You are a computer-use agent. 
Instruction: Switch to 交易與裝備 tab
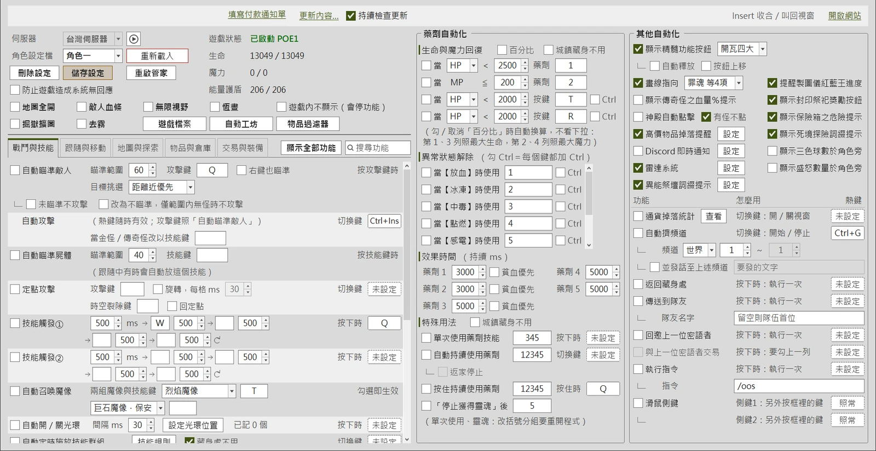[243, 148]
